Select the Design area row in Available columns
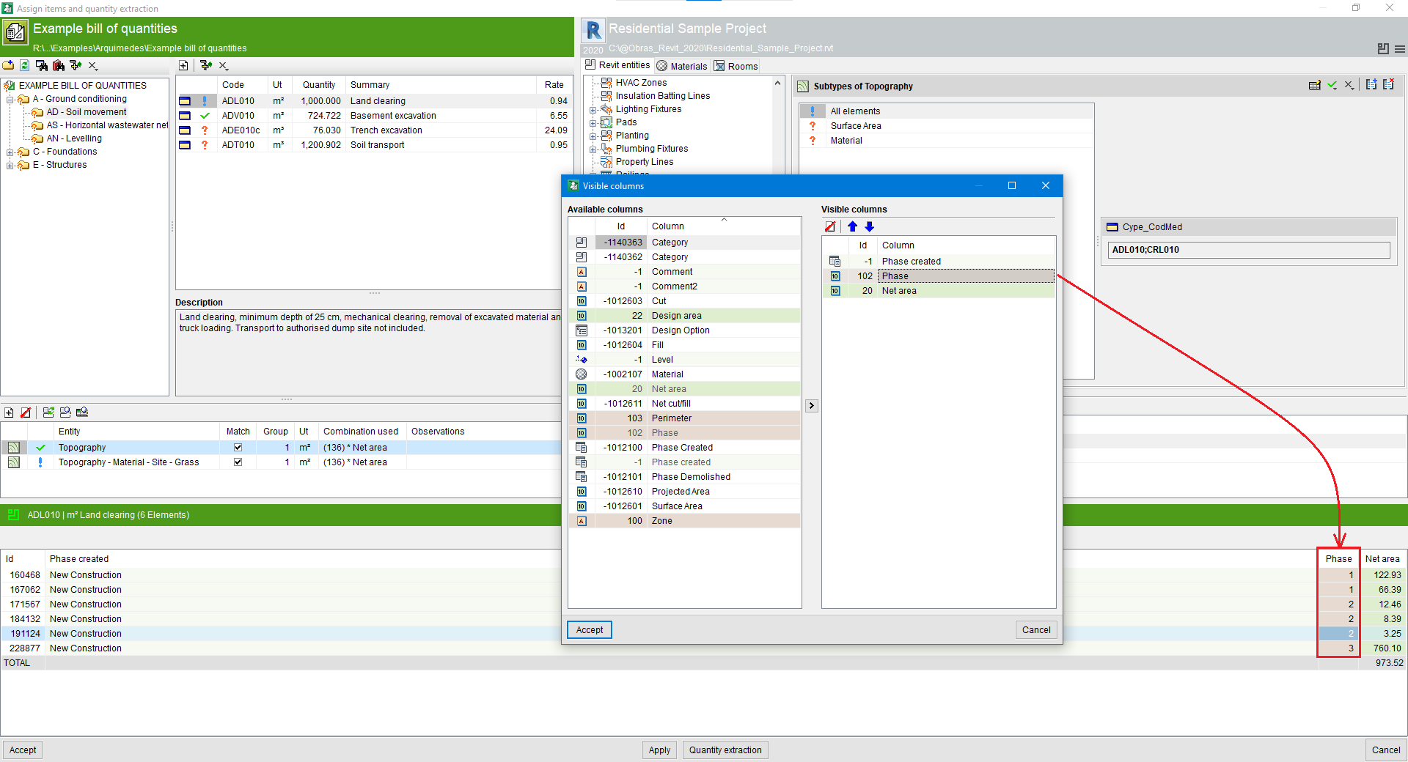The height and width of the screenshot is (762, 1408). [684, 316]
